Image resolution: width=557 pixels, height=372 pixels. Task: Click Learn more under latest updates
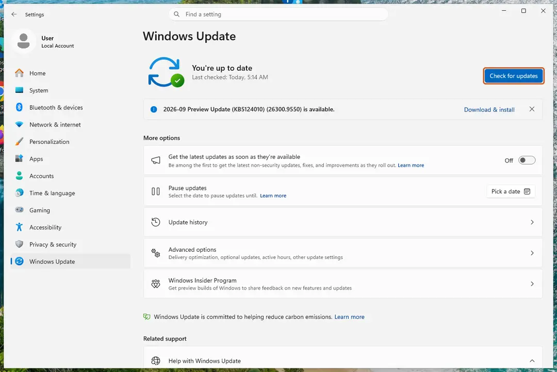411,165
